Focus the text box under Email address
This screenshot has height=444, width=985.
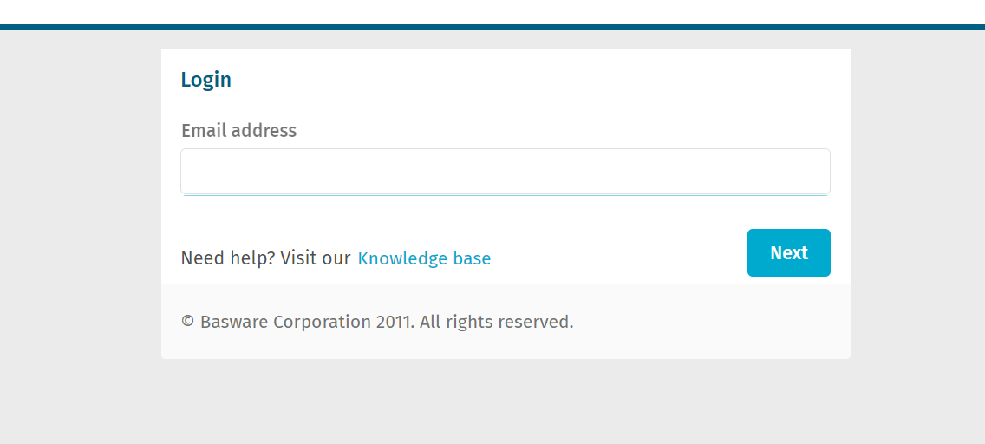(505, 172)
